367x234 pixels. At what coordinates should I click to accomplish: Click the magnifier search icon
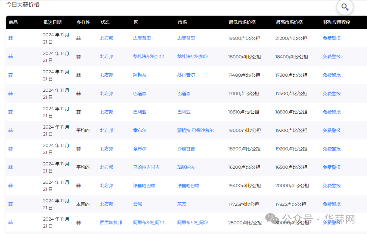pos(345,7)
